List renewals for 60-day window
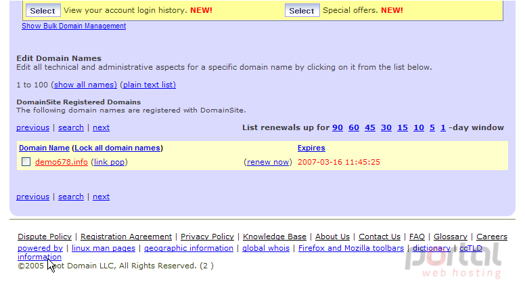 tap(354, 127)
